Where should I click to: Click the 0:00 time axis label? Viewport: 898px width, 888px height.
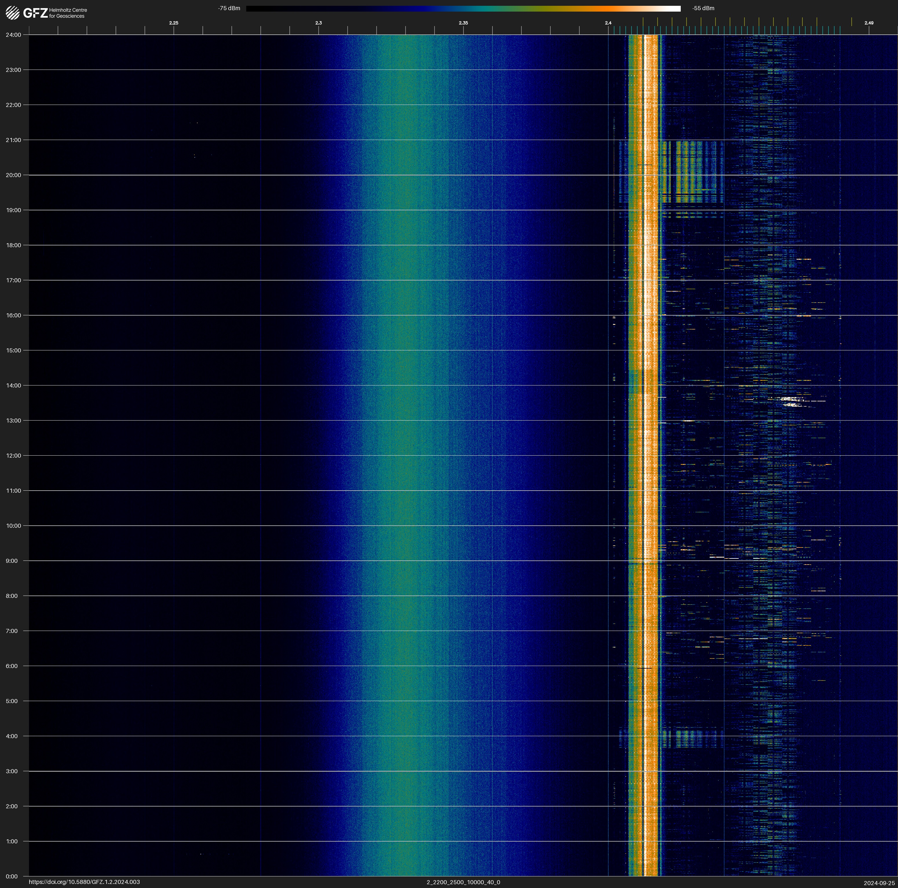tap(12, 876)
